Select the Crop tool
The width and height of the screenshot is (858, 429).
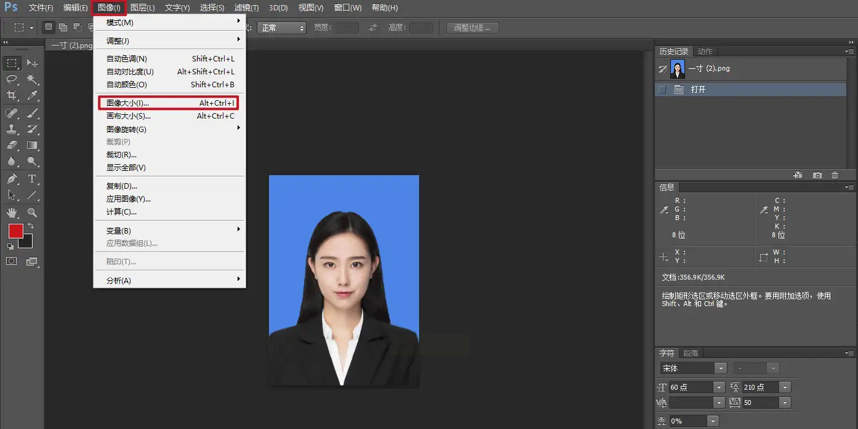(12, 95)
